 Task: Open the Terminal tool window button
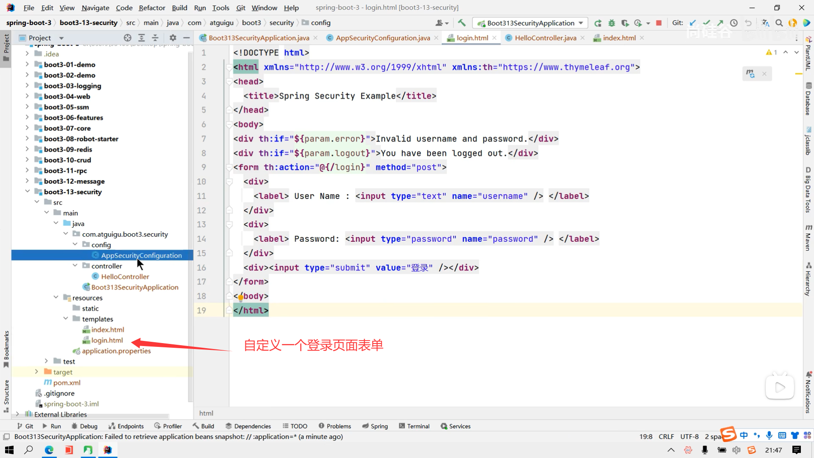pos(414,426)
